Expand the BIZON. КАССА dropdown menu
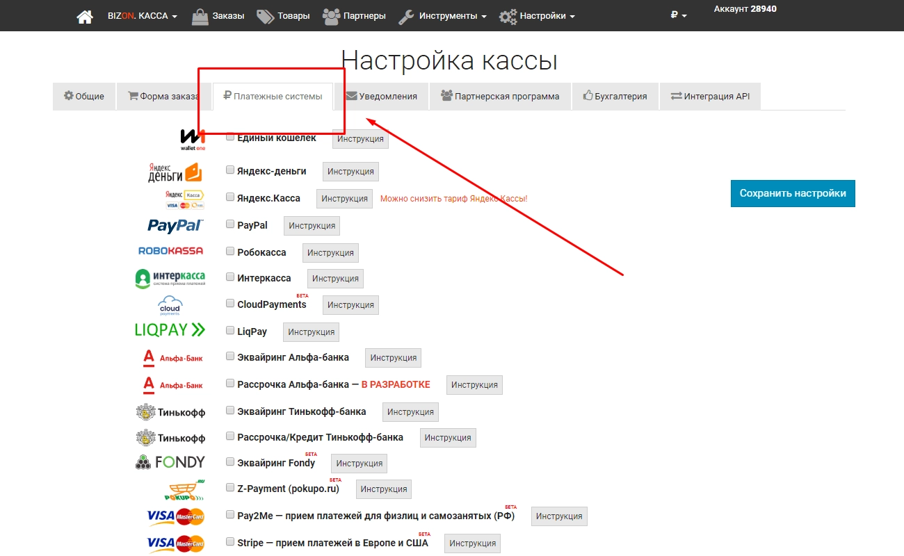Viewport: 904px width, 556px height. pos(143,16)
